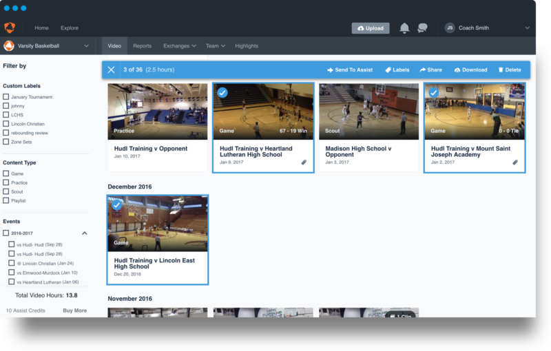The image size is (551, 351).
Task: Open Hudl Training v Lincoln East thumbnail
Action: (158, 224)
